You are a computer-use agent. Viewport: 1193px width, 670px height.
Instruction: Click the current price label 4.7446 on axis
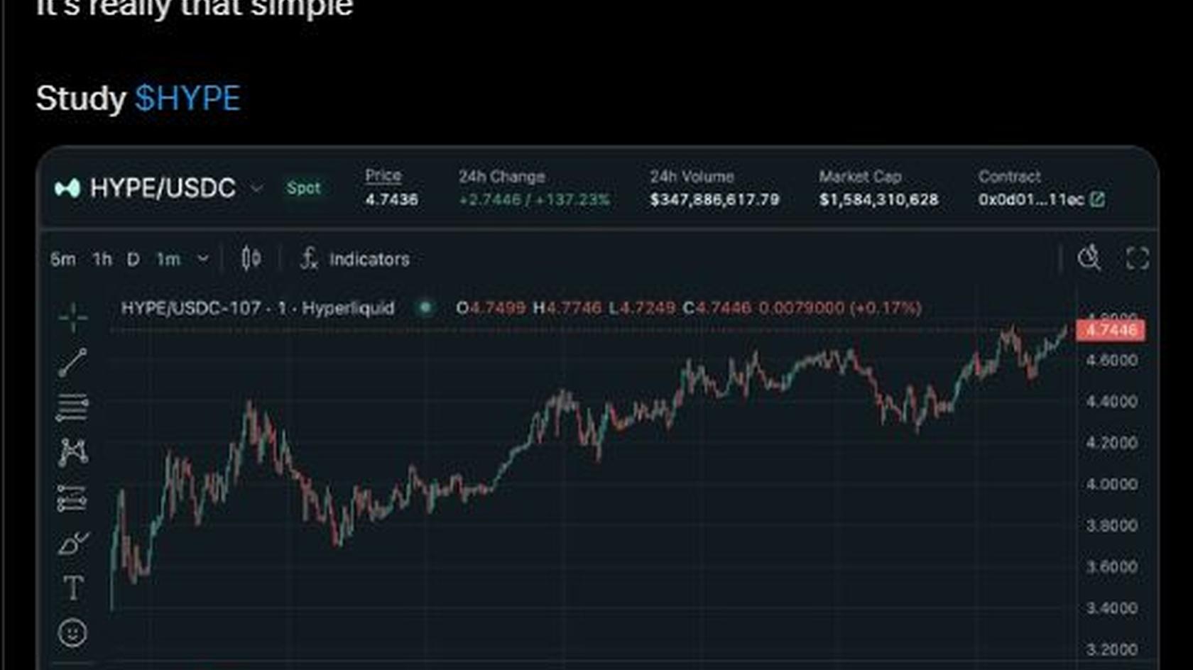pyautogui.click(x=1111, y=330)
